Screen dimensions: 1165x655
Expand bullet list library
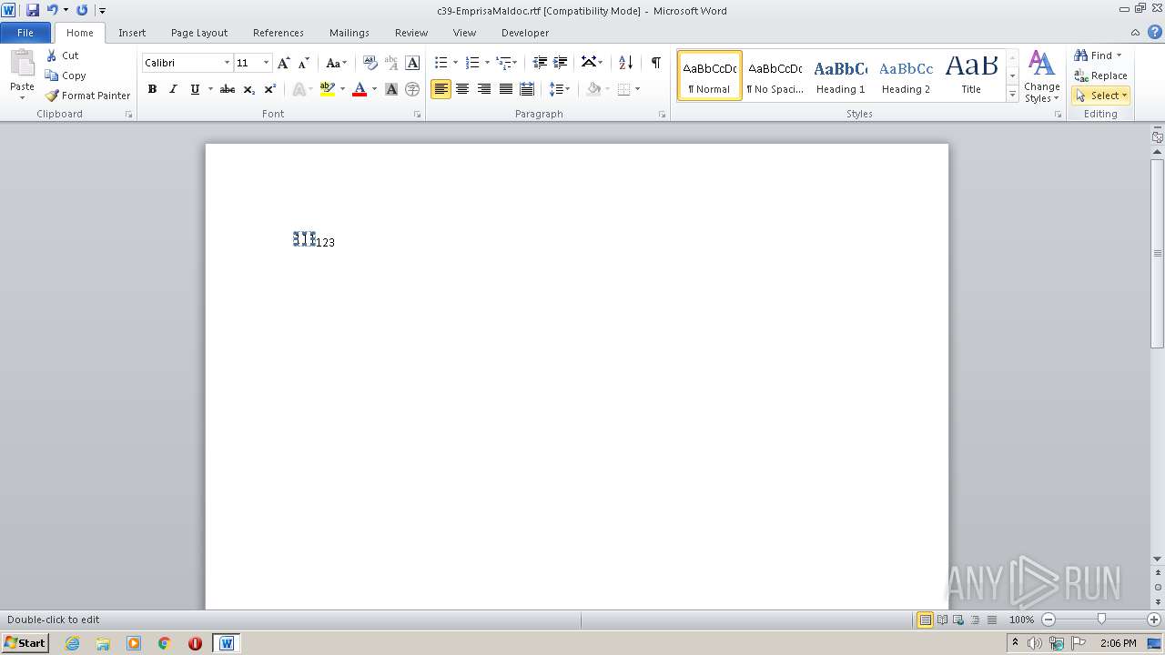[x=455, y=63]
